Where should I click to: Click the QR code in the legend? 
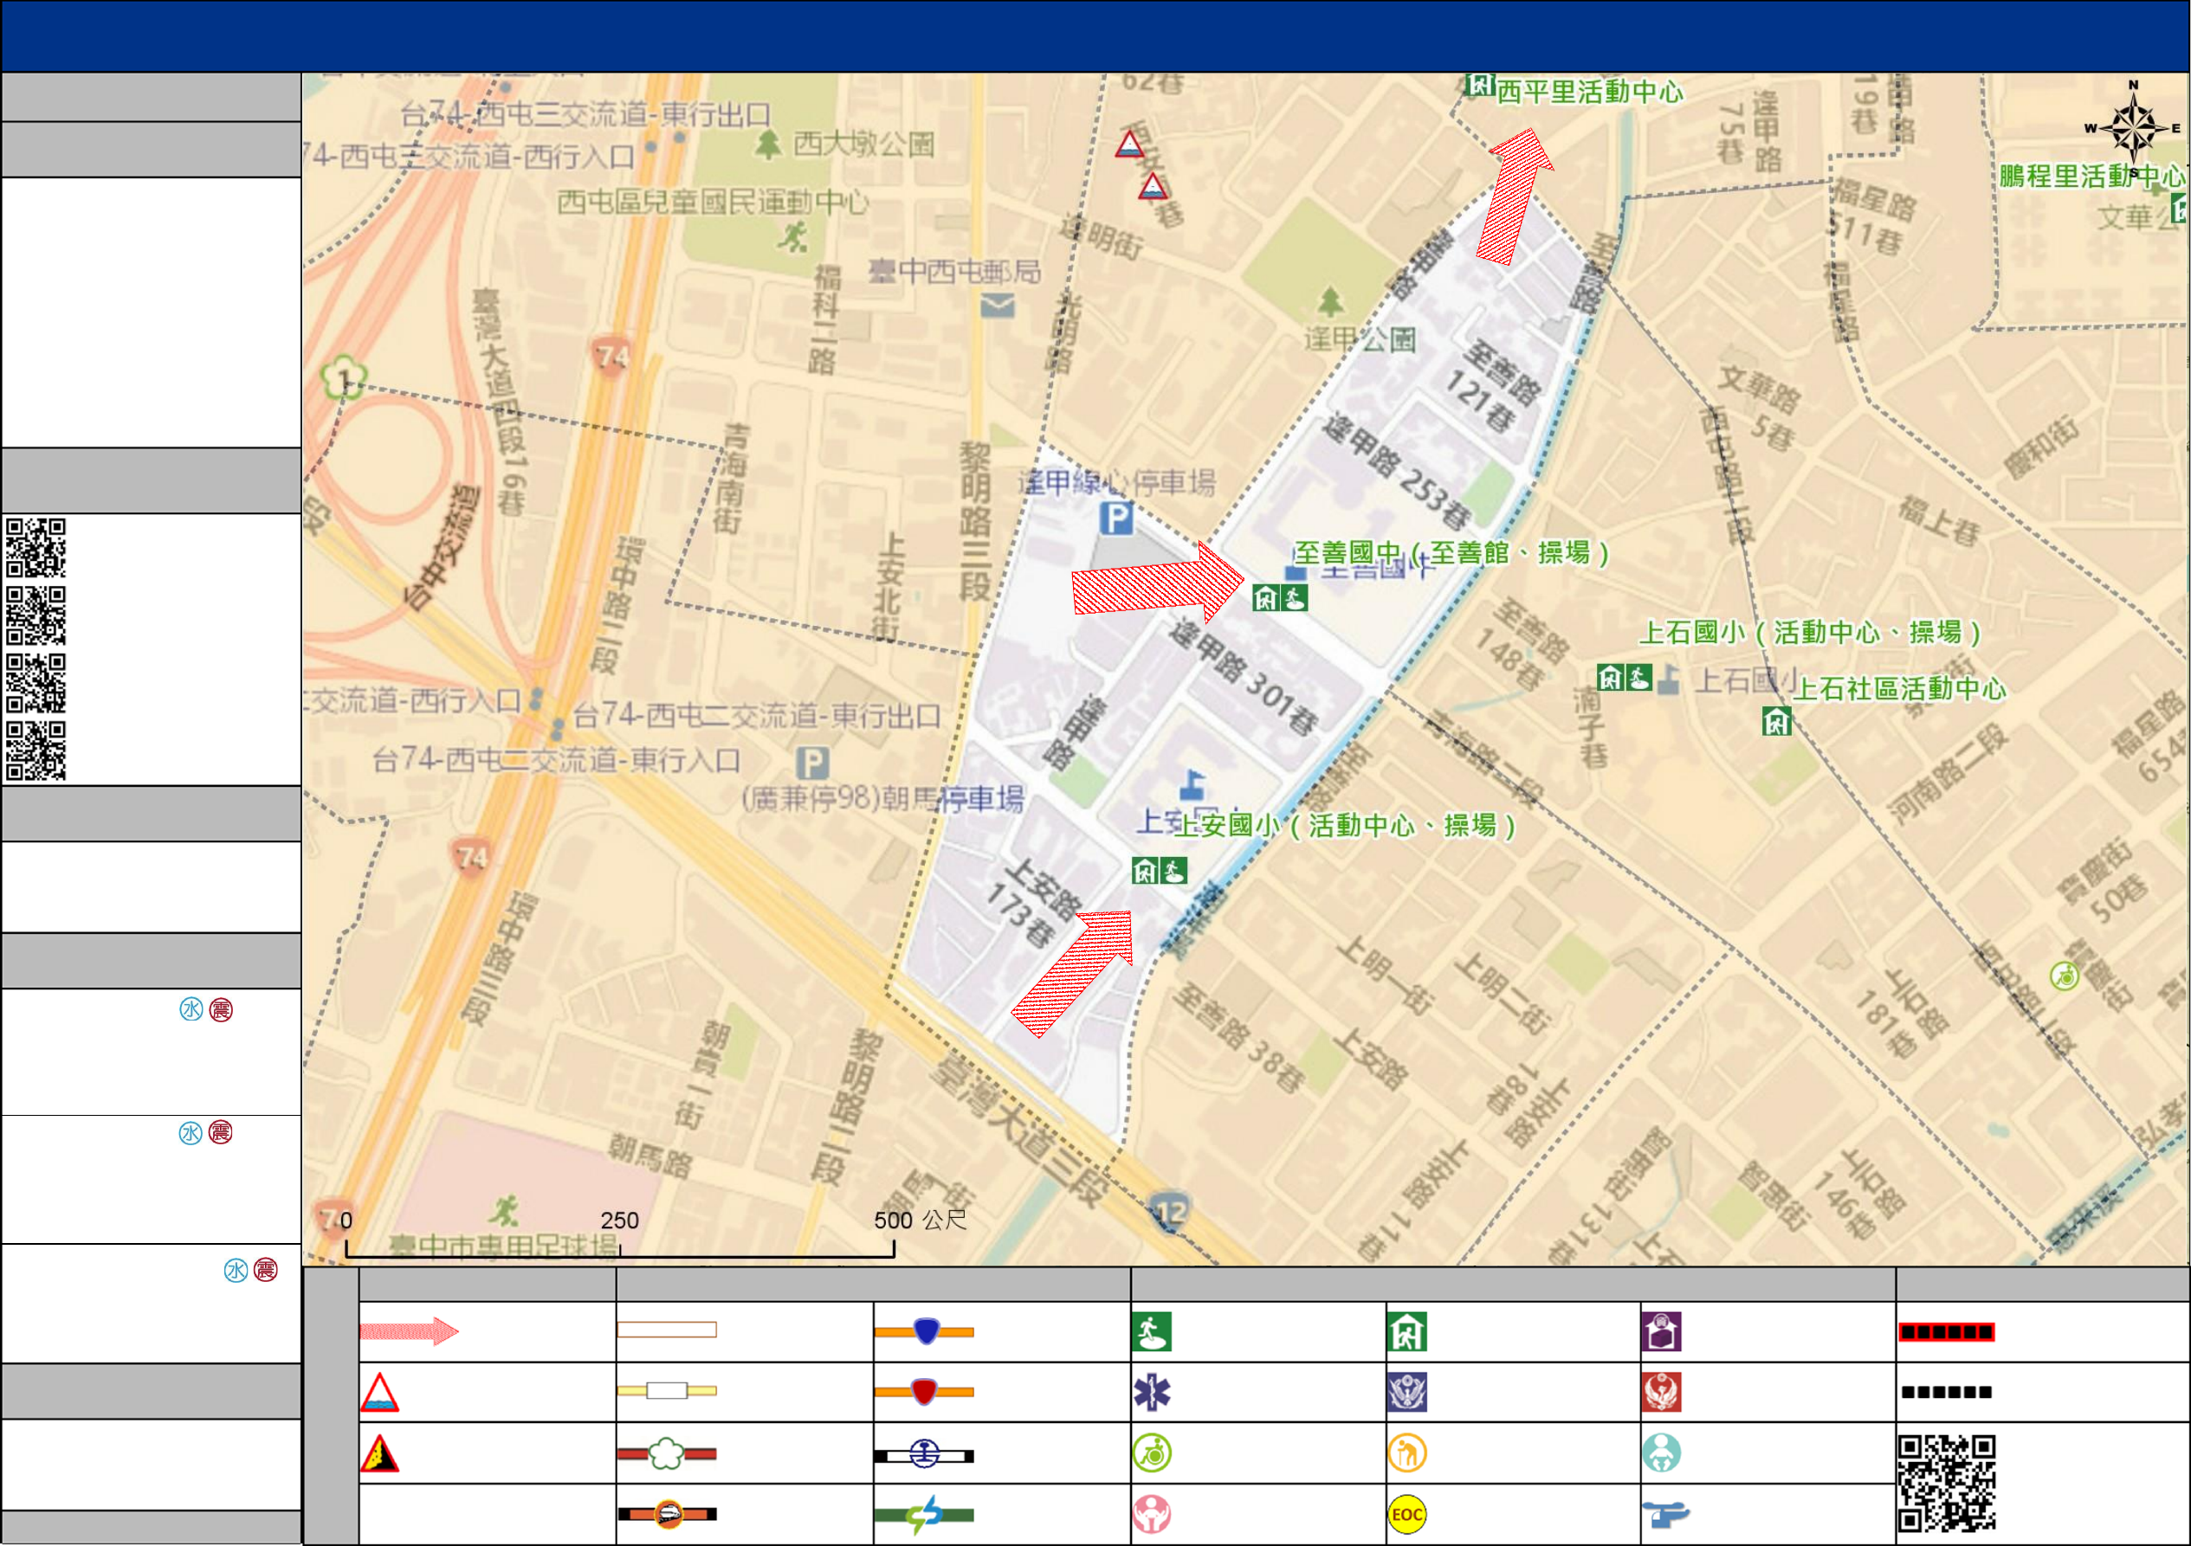coord(1946,1484)
